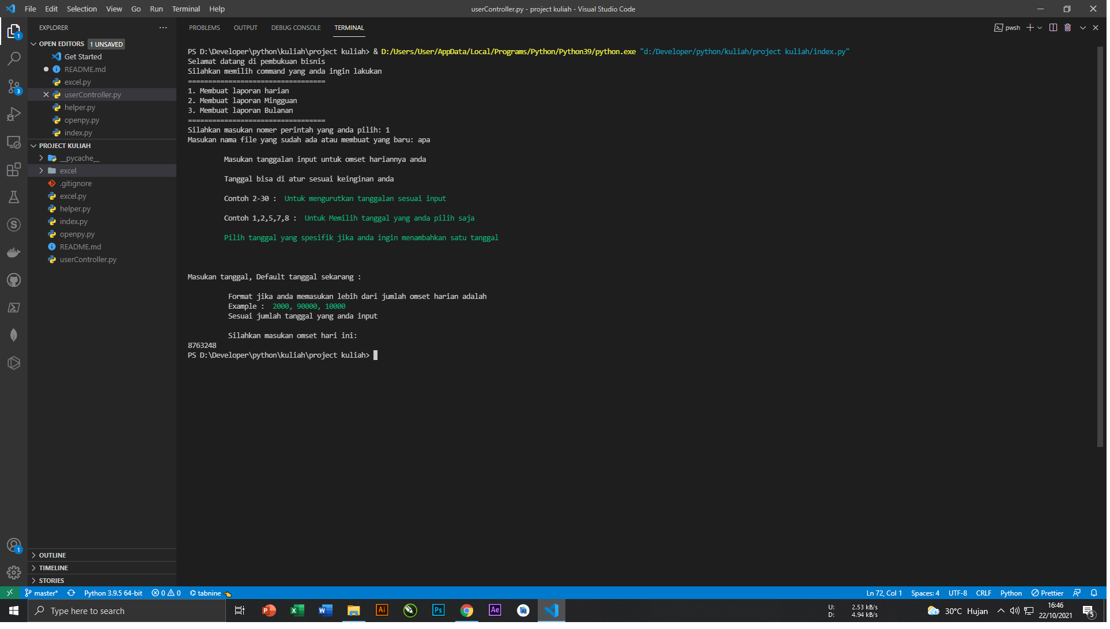The image size is (1110, 629).
Task: Open the Extensions view icon
Action: click(x=14, y=169)
